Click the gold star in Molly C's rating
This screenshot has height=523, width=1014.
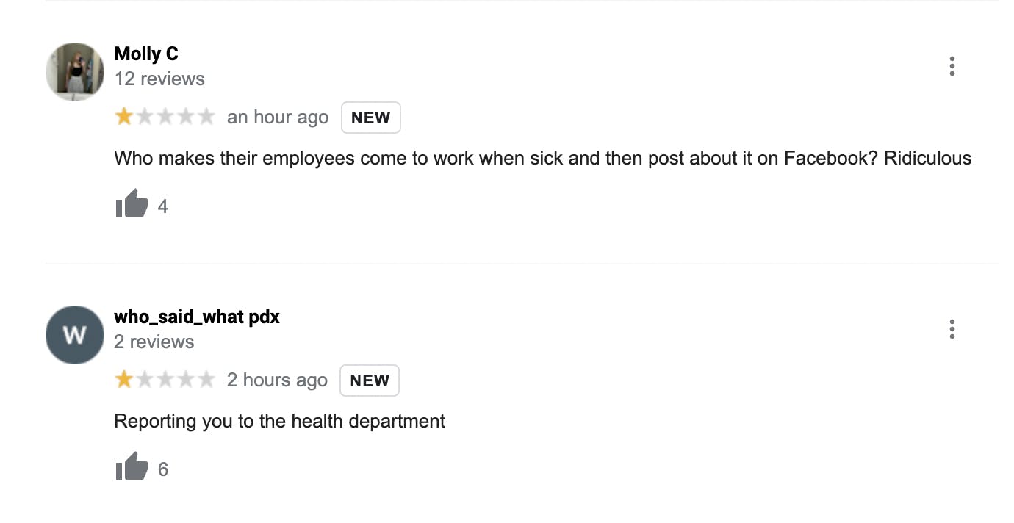pos(124,117)
